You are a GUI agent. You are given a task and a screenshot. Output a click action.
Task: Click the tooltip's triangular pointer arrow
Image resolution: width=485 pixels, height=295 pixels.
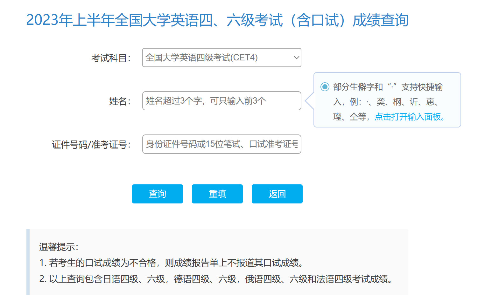309,100
